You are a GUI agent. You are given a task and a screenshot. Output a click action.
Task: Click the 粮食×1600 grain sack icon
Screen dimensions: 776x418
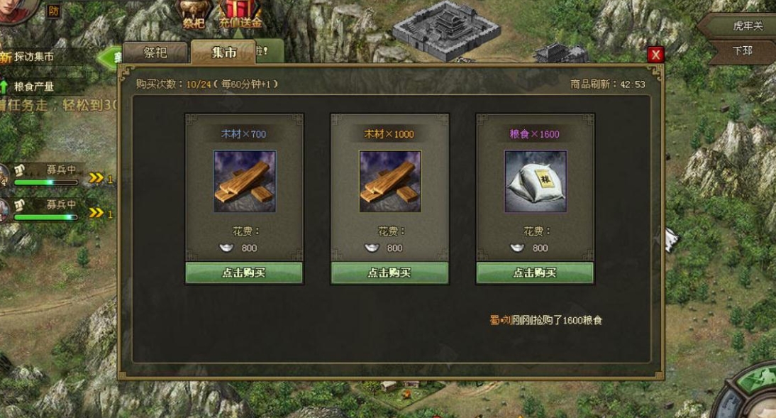pos(536,181)
